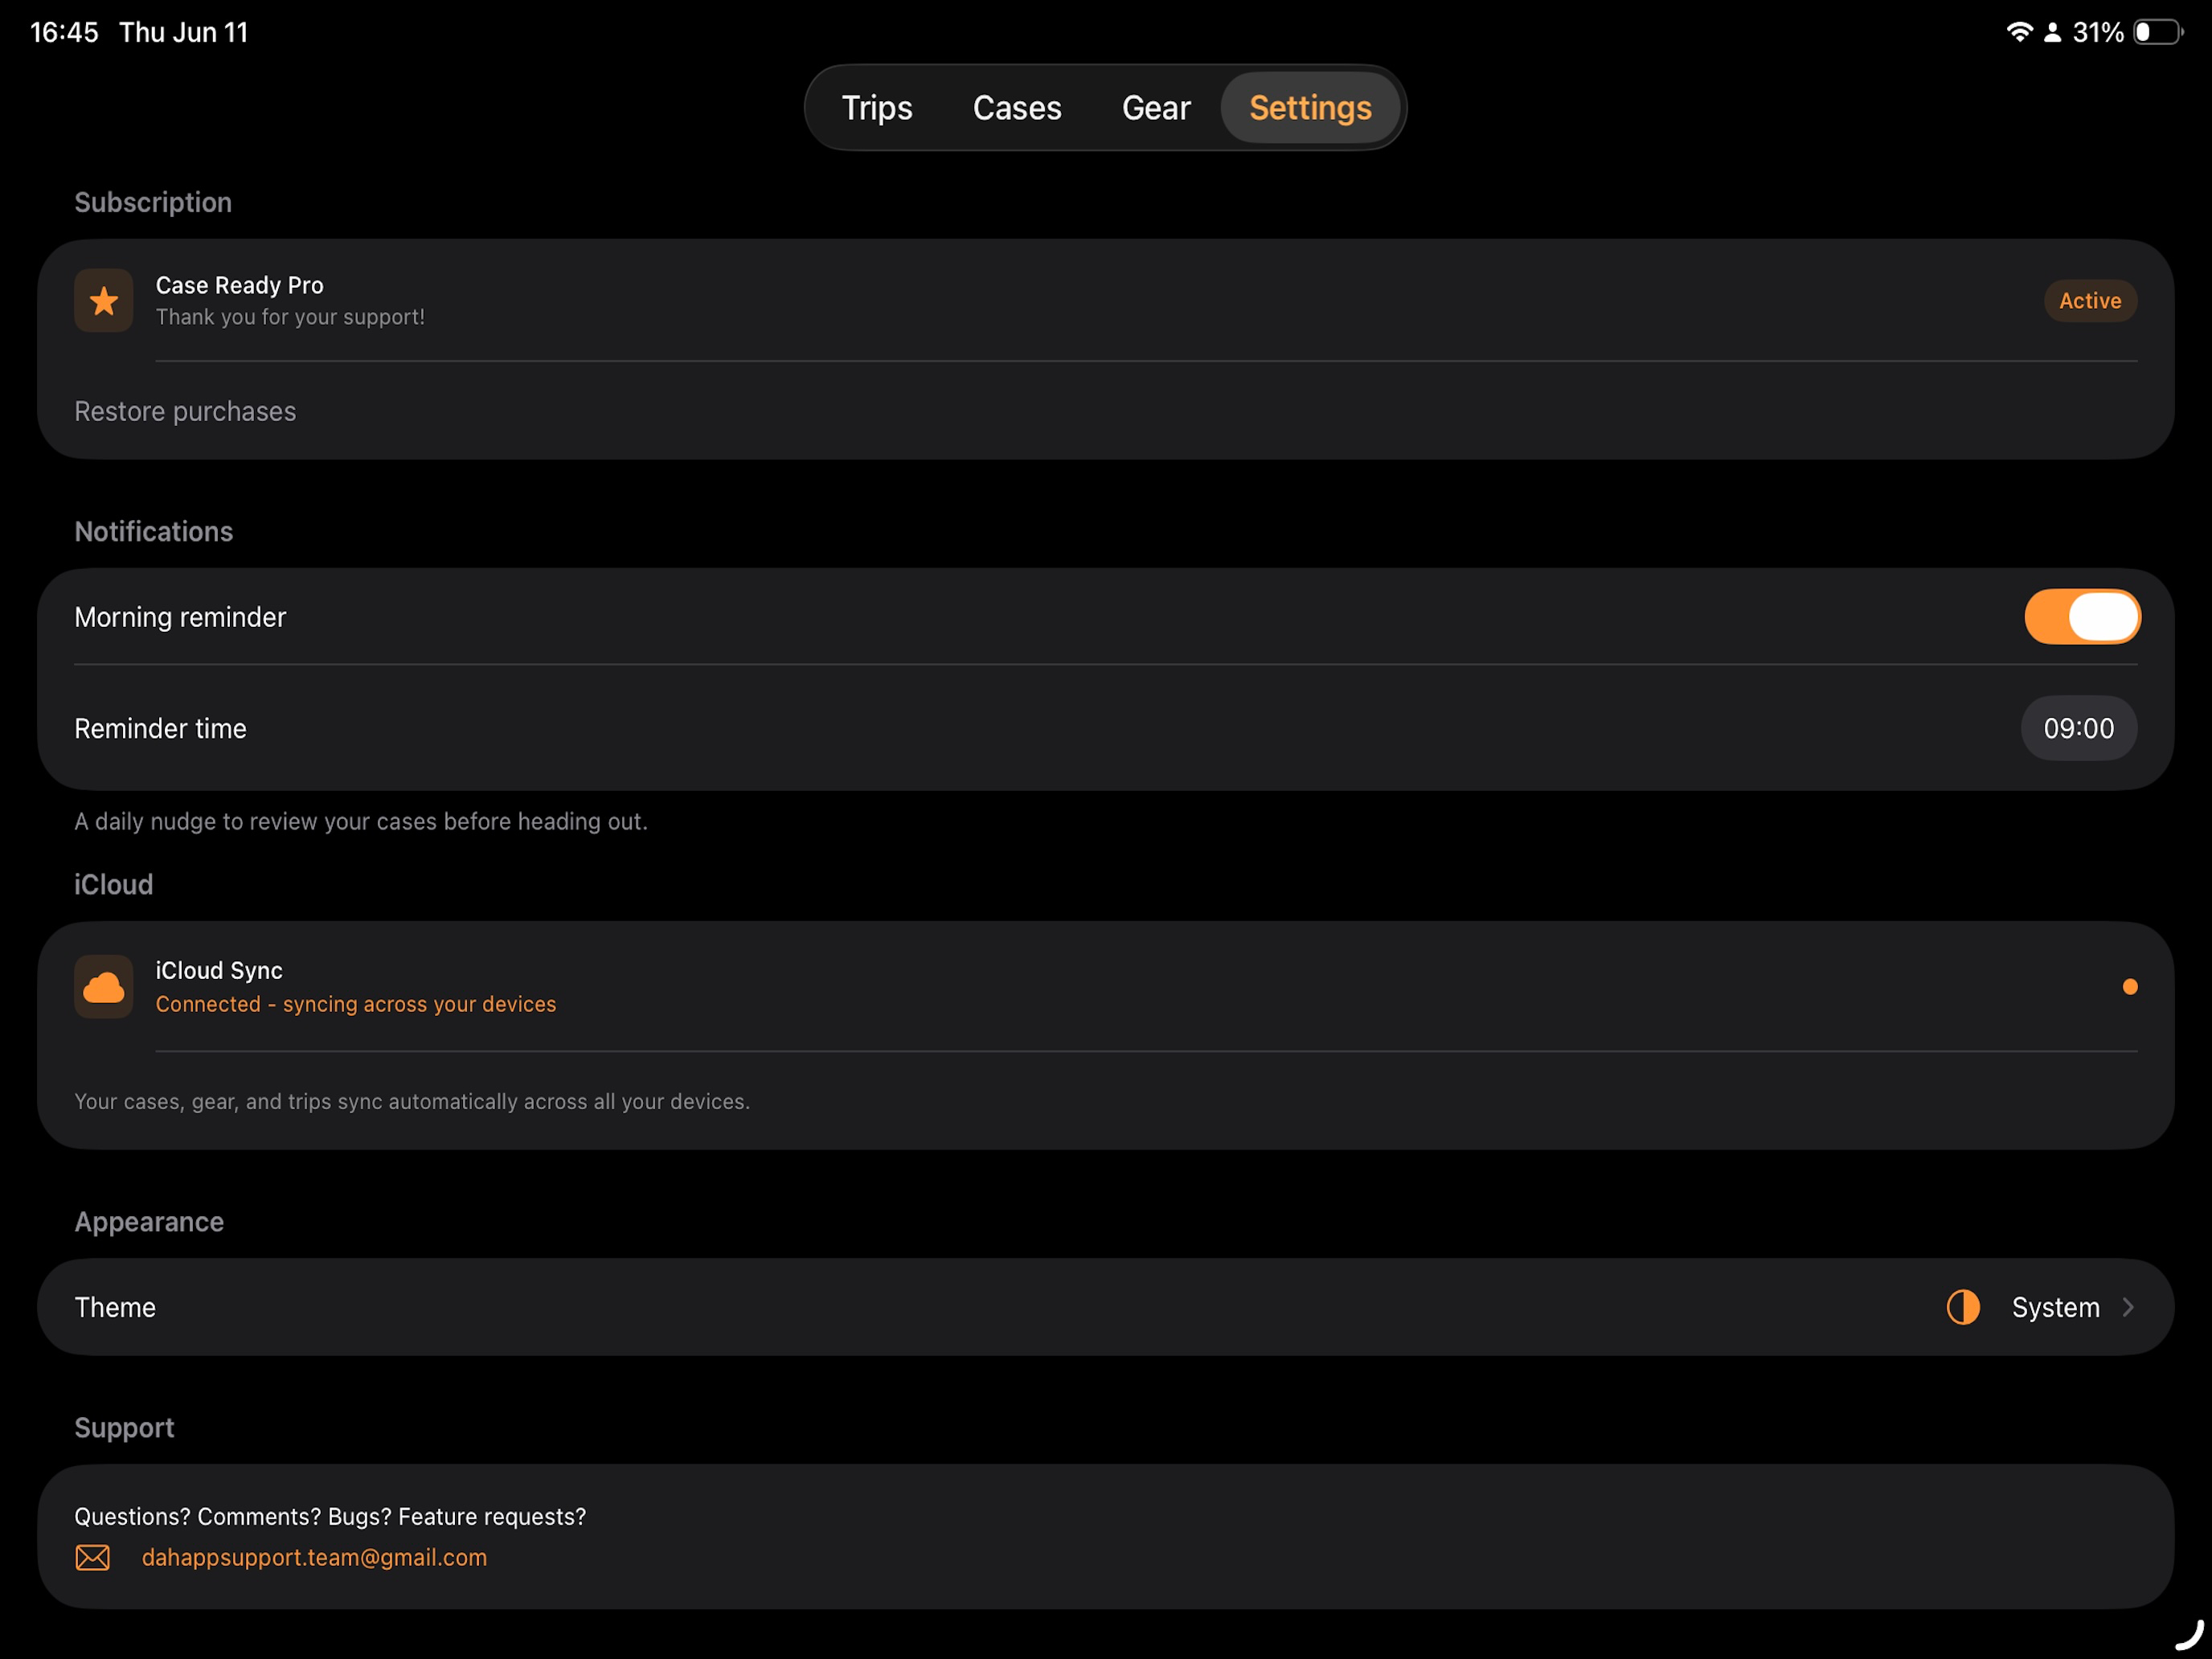This screenshot has height=1659, width=2212.
Task: Open the System theme selection
Action: pyautogui.click(x=2055, y=1307)
